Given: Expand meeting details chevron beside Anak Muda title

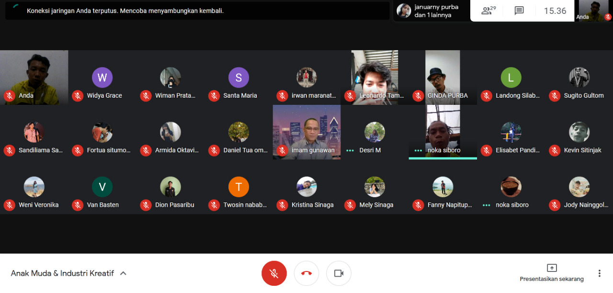Looking at the screenshot, I should (123, 273).
